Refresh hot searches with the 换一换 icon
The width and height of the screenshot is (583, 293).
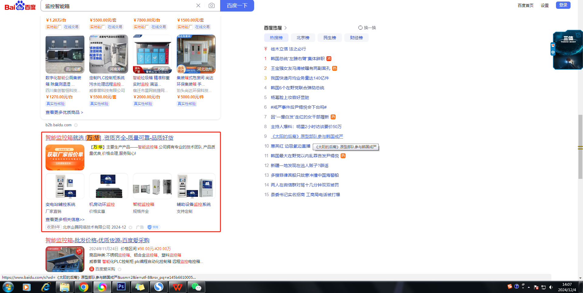click(x=360, y=28)
